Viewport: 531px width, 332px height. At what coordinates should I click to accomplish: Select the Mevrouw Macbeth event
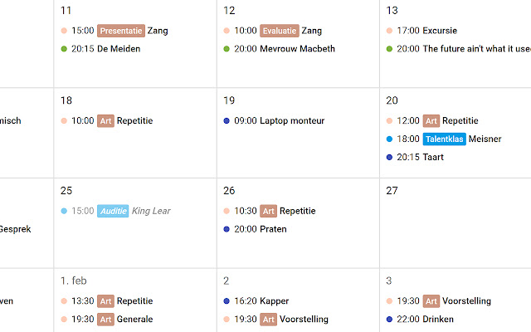296,49
